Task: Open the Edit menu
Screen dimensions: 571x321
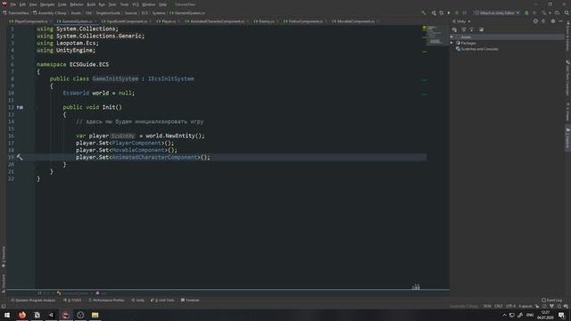Action: tap(22, 4)
